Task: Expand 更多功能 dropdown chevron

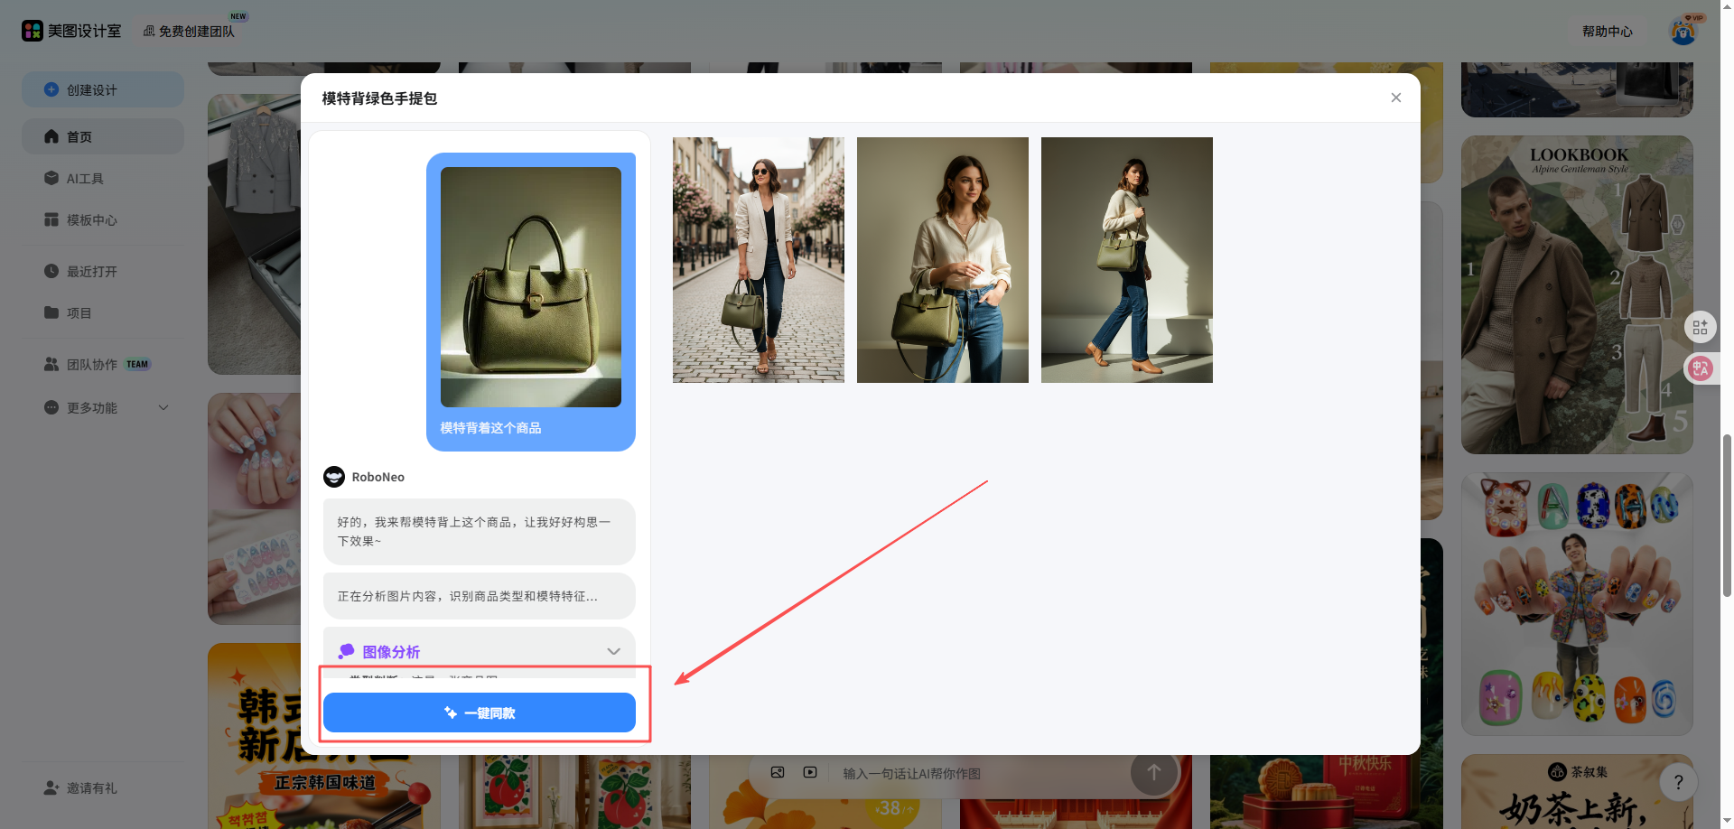Action: [163, 407]
